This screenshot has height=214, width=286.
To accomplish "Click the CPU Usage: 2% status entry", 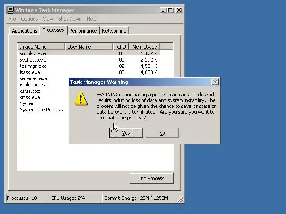I will [76, 198].
